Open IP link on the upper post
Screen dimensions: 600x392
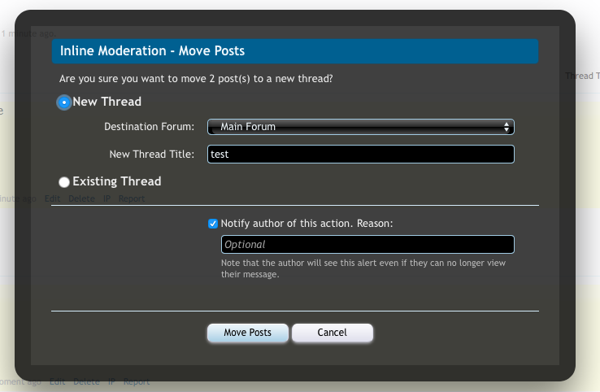[107, 198]
